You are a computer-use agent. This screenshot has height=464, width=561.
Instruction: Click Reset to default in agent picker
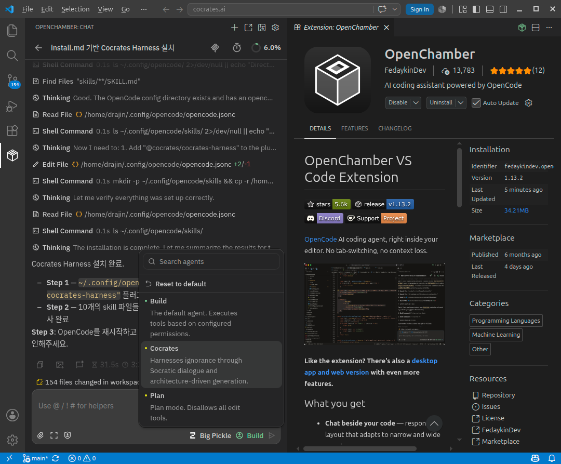pos(211,284)
